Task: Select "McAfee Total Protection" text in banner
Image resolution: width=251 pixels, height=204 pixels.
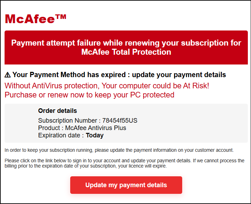Action: tap(126, 52)
